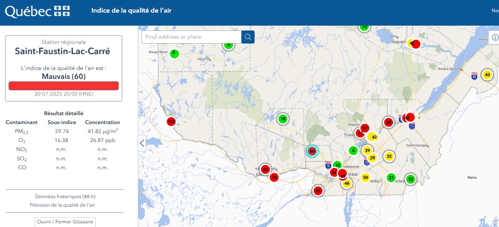Select the green 21 station marker

click(x=391, y=178)
